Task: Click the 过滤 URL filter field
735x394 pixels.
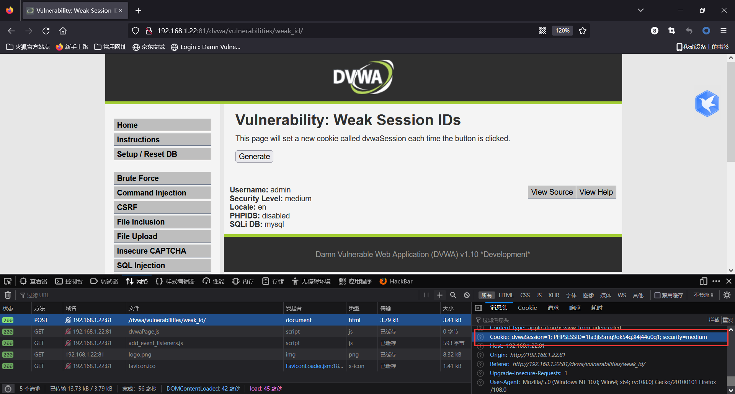Action: click(x=218, y=295)
